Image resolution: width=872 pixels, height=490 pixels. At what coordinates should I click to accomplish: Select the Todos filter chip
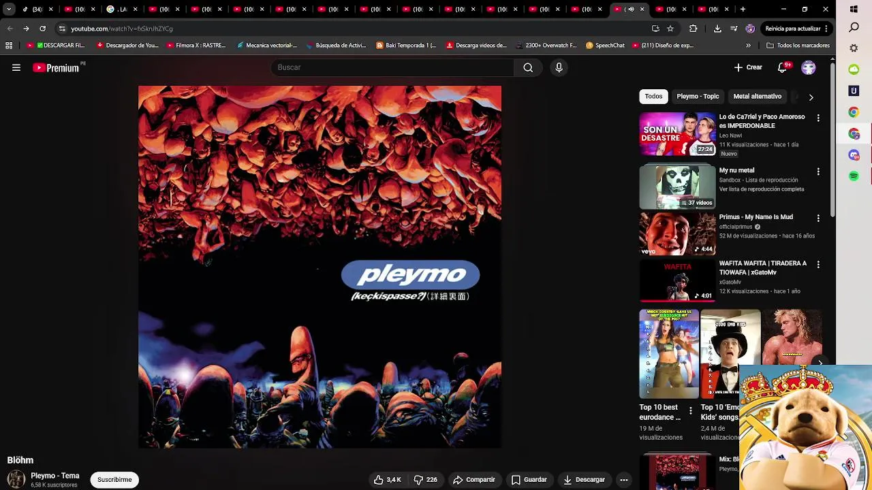(653, 97)
